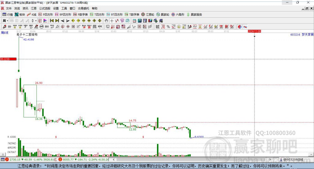
Task: Jump to the first bar icon
Action: pos(52,21)
